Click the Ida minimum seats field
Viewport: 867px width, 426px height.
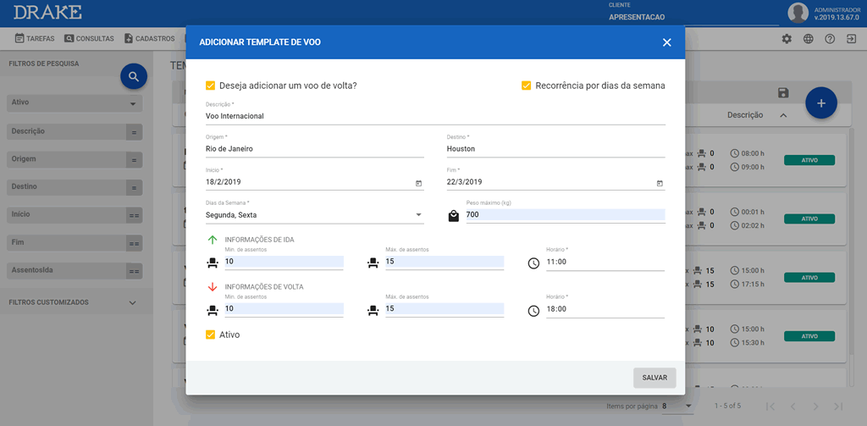point(284,262)
